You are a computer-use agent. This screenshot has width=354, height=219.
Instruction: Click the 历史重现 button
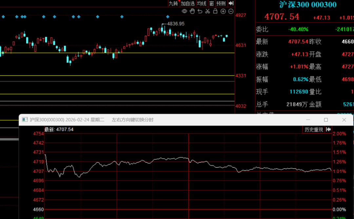pyautogui.click(x=314, y=129)
